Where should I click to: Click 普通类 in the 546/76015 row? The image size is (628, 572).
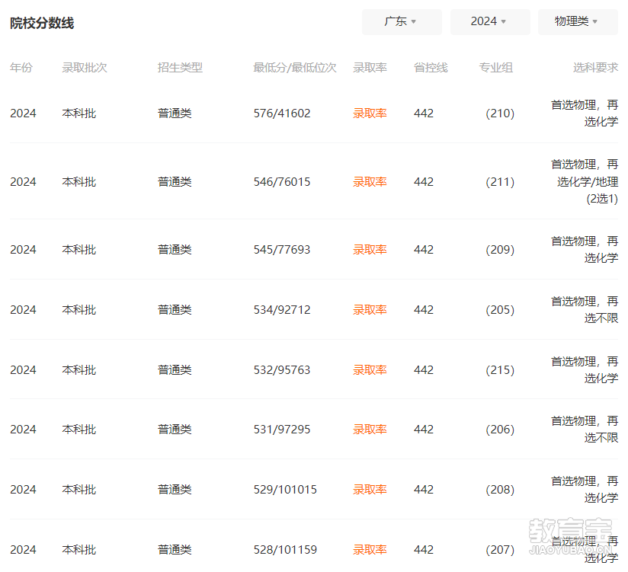(175, 182)
